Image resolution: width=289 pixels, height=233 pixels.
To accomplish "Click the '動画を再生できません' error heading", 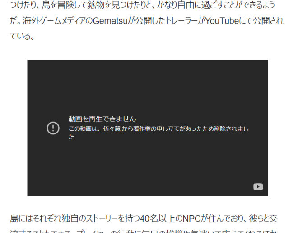I will [103, 119].
